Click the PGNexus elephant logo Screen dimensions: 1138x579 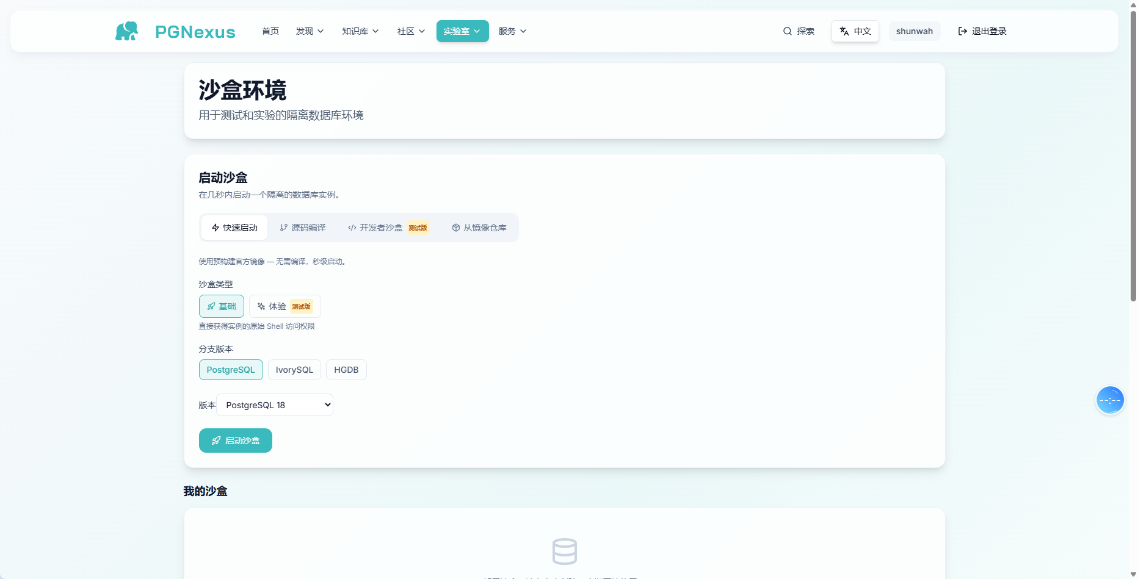point(127,31)
